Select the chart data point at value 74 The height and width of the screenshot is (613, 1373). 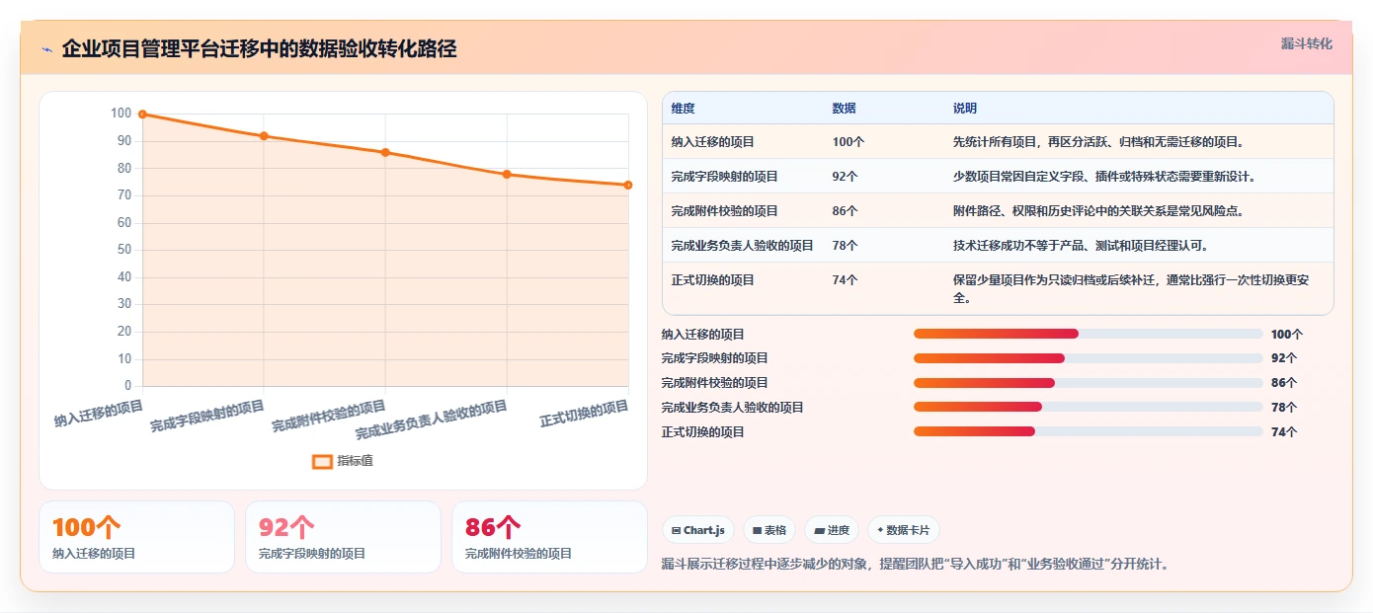628,185
